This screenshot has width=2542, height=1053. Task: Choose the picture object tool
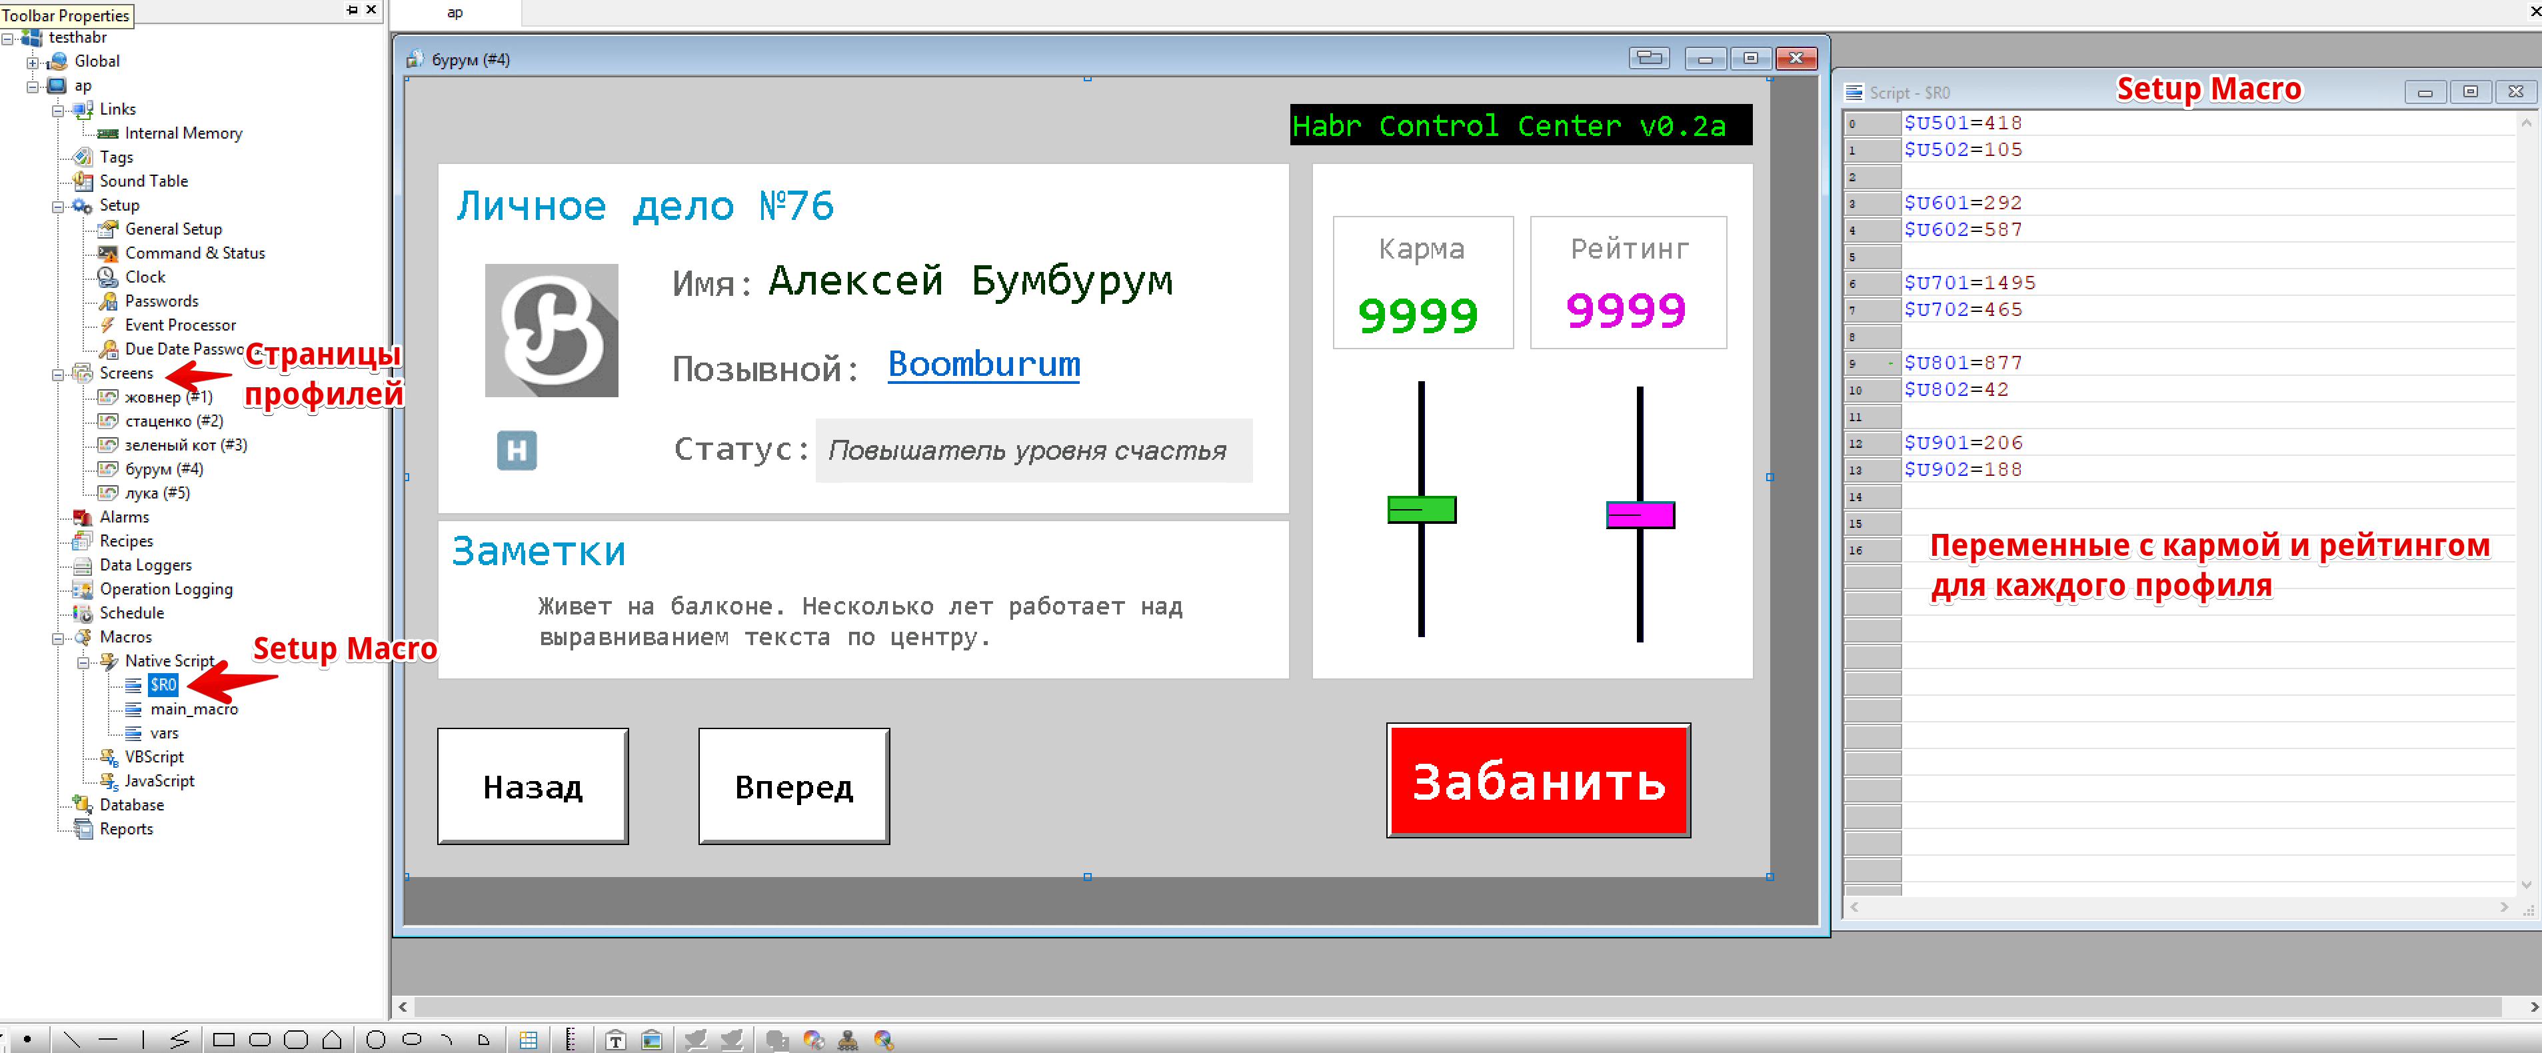pos(651,1039)
